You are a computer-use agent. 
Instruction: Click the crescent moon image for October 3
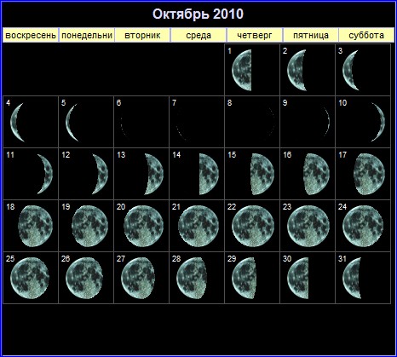click(x=350, y=70)
